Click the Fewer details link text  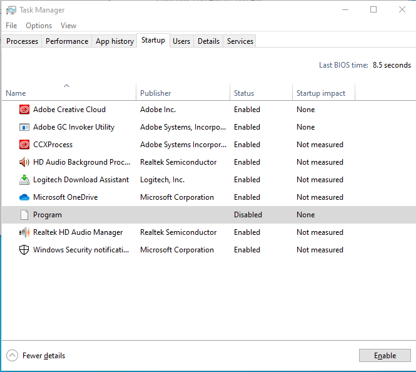(x=44, y=356)
